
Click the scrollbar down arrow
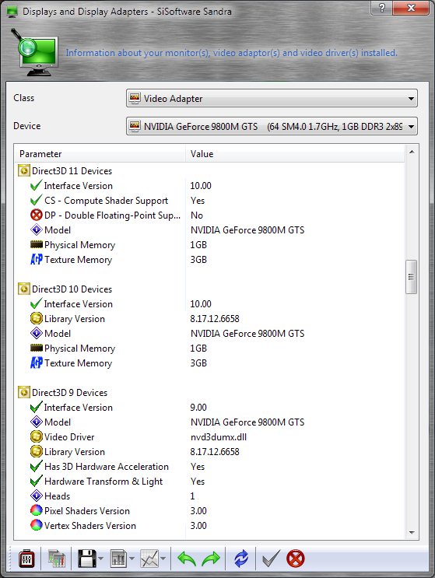(412, 533)
